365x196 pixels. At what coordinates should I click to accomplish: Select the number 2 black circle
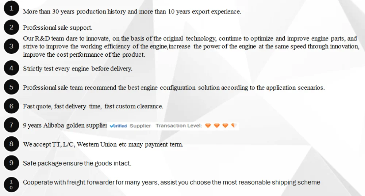pyautogui.click(x=11, y=27)
